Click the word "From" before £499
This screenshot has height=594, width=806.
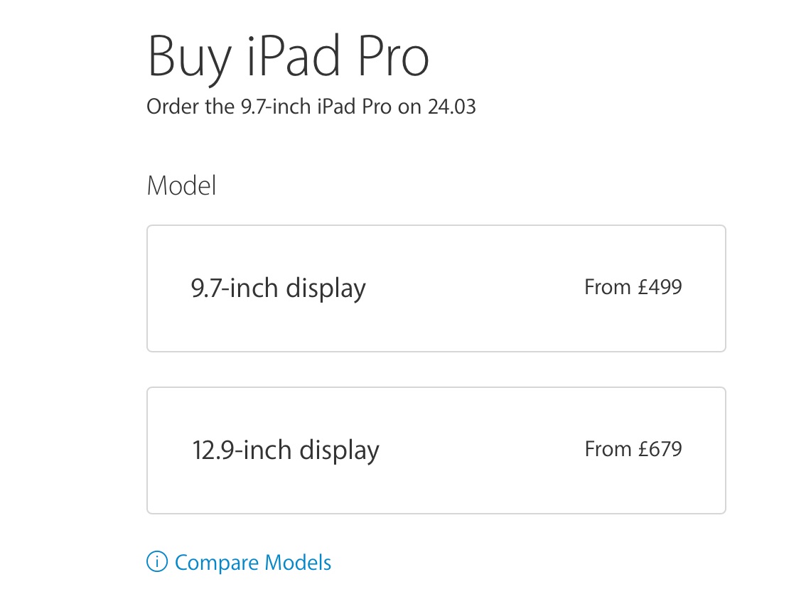pyautogui.click(x=608, y=287)
